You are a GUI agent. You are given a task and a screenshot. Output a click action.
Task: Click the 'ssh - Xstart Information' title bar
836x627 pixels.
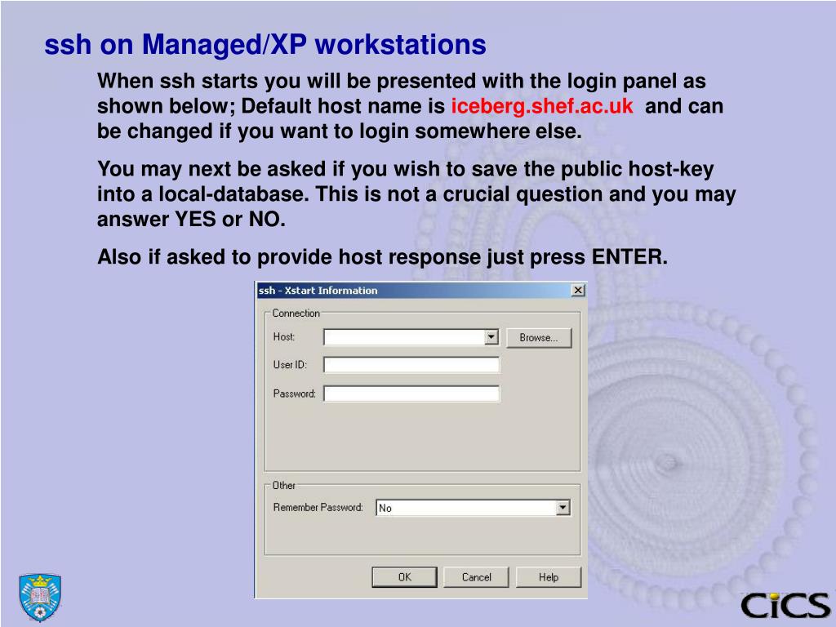421,290
